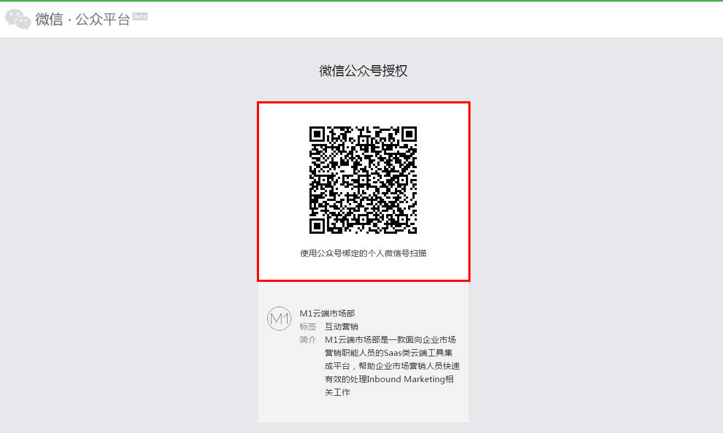723x433 pixels.
Task: Click the 公众平台 words in the header
Action: click(103, 20)
